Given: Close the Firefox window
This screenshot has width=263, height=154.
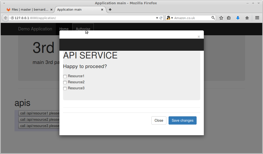Looking at the screenshot, I should point(259,3).
